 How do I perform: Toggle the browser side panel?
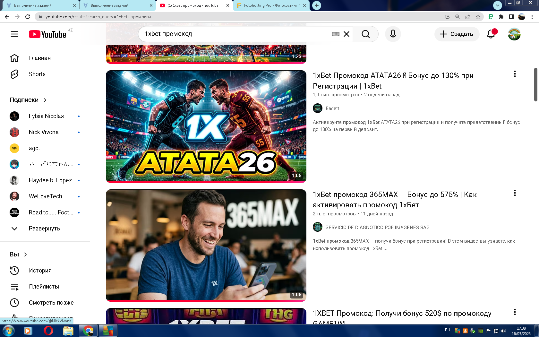(x=511, y=17)
